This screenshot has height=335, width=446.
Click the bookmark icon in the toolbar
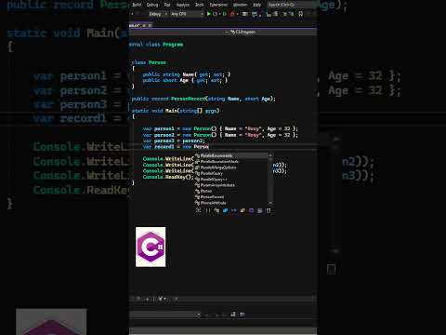(300, 14)
